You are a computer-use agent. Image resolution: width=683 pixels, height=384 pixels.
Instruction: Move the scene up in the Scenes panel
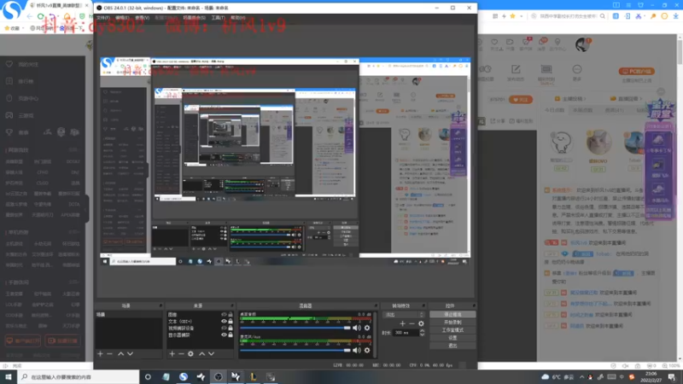pyautogui.click(x=120, y=354)
